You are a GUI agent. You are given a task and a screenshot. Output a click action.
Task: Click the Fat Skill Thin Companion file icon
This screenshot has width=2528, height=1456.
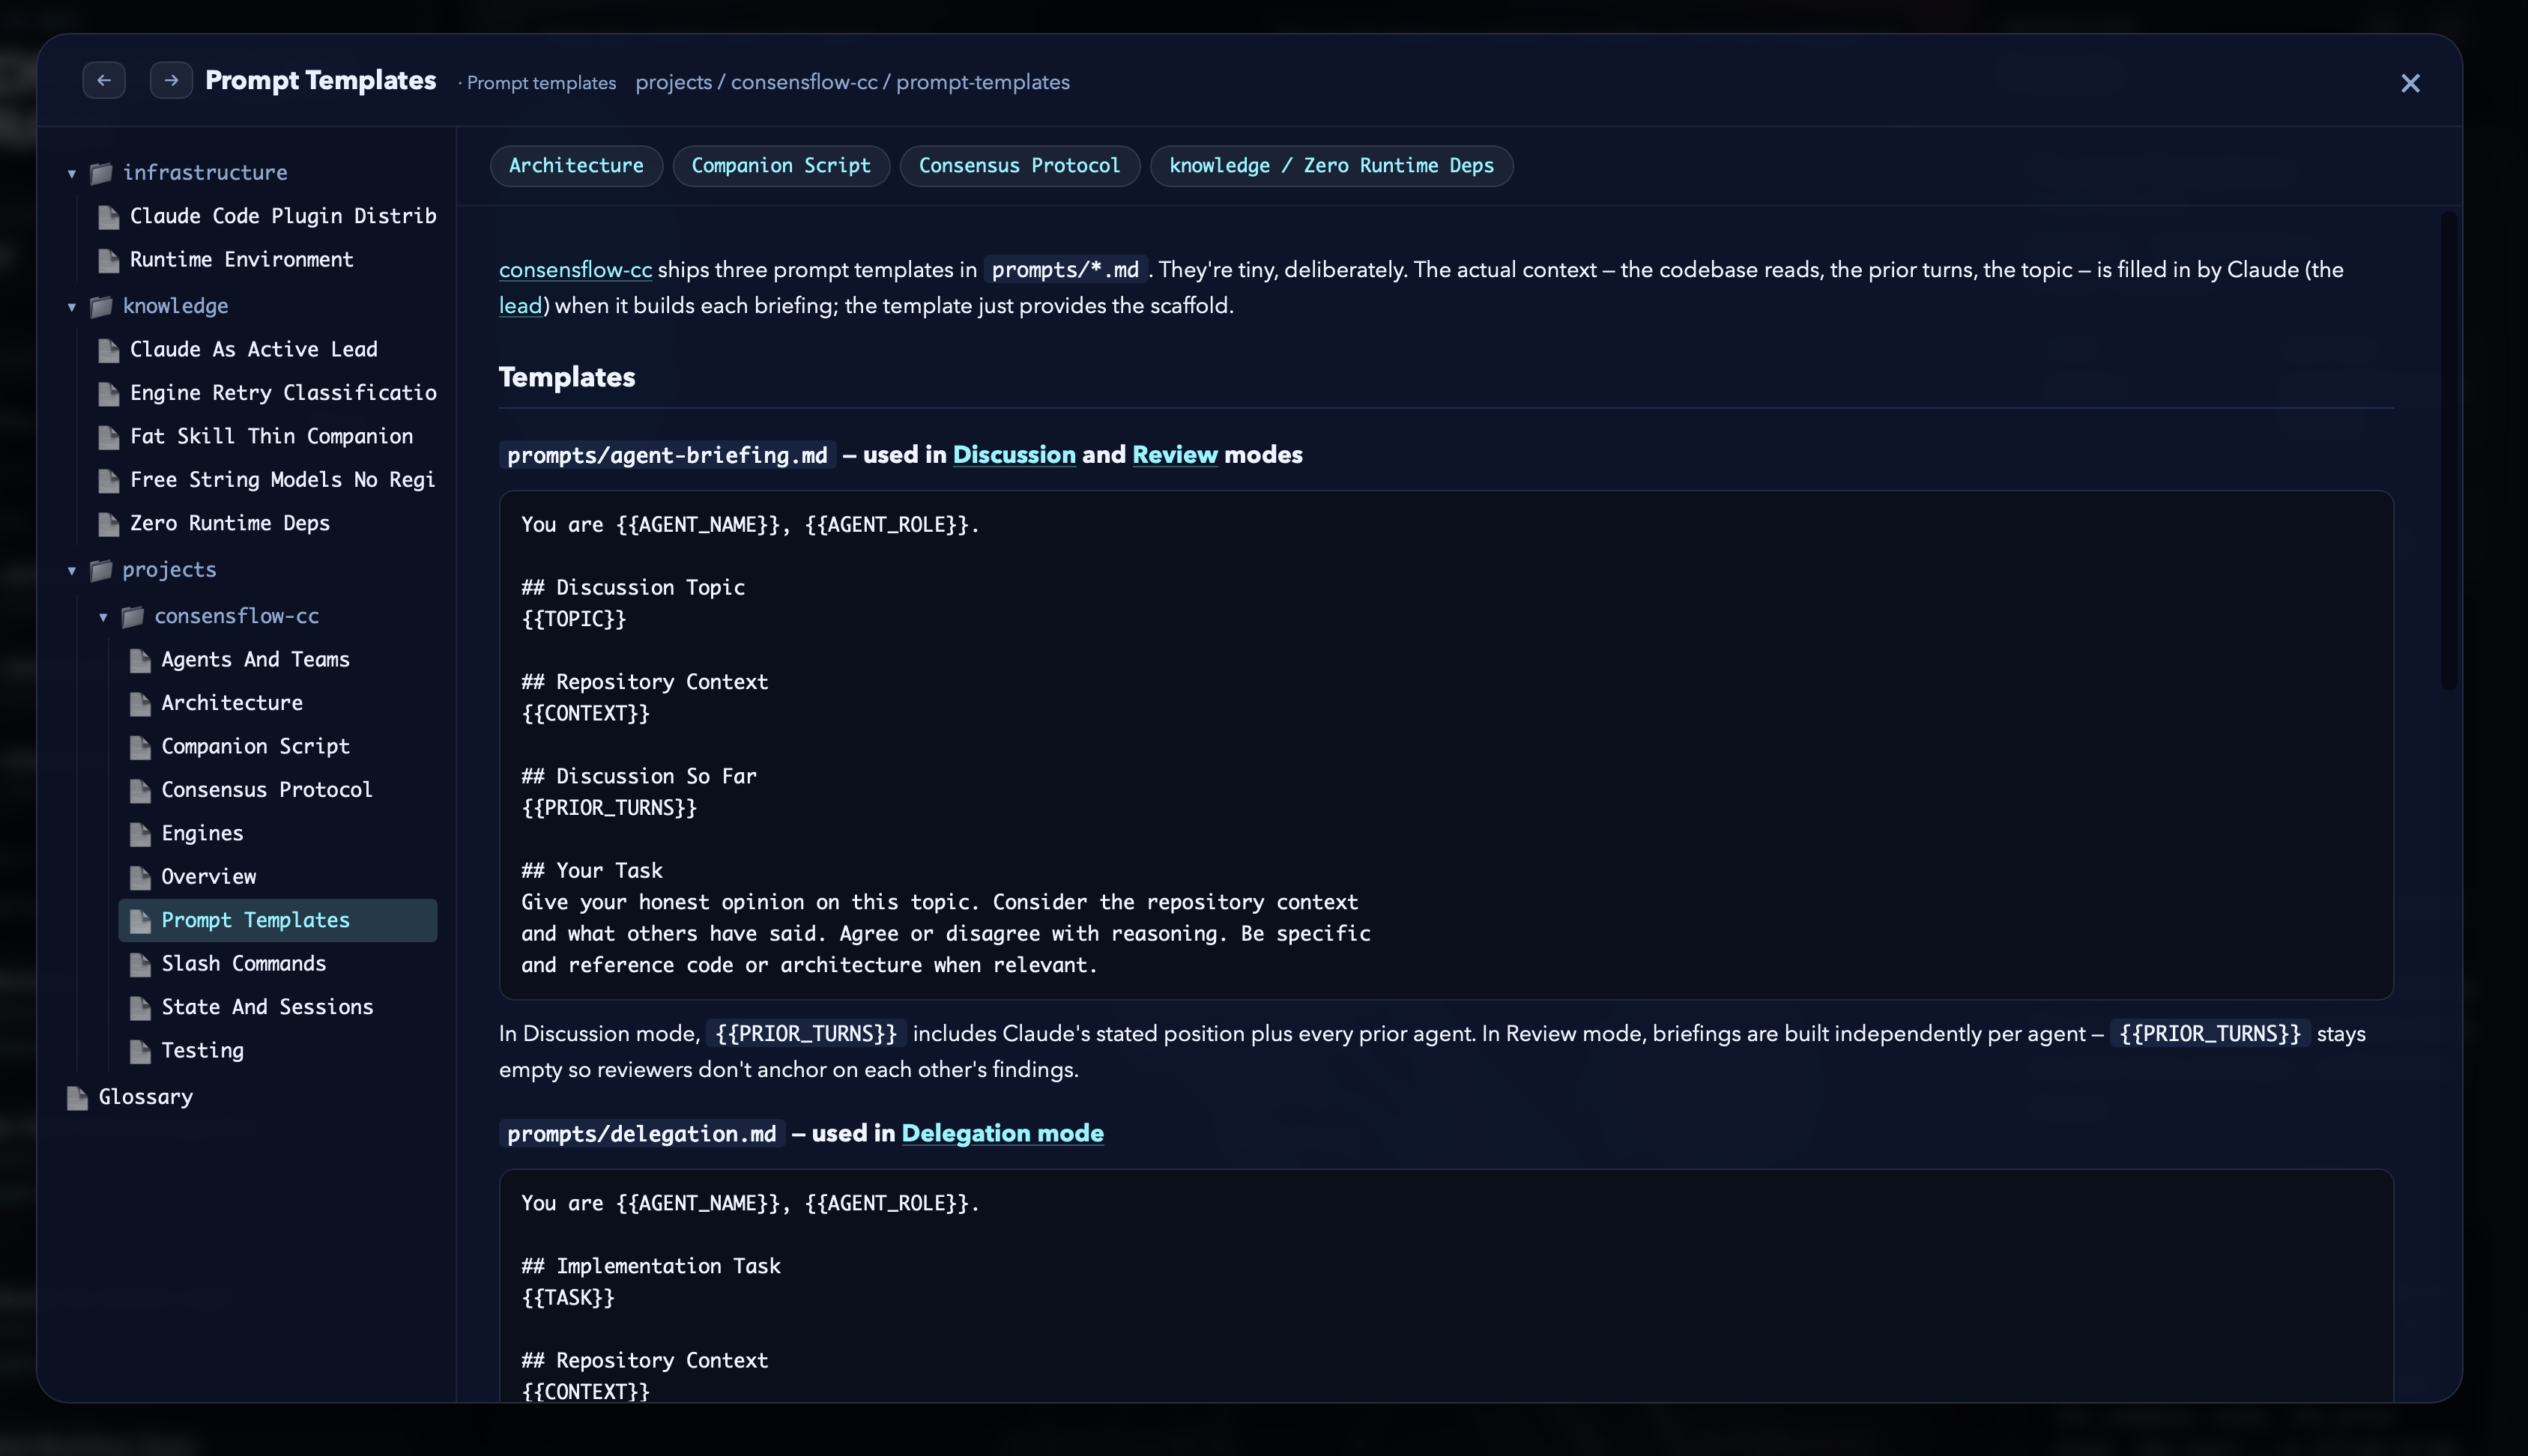(109, 437)
